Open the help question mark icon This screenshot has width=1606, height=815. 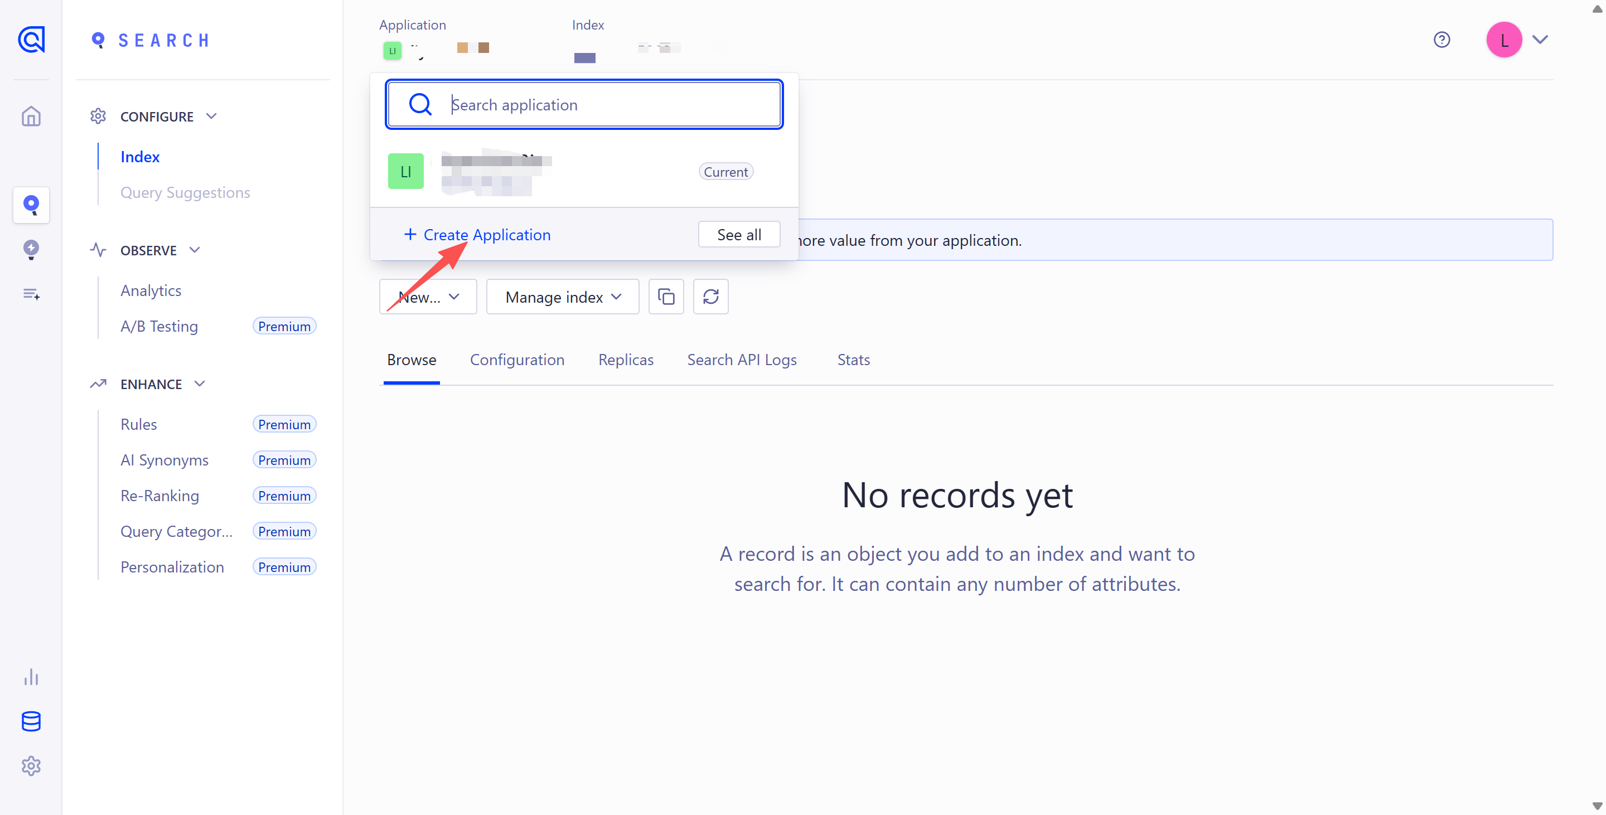tap(1441, 40)
